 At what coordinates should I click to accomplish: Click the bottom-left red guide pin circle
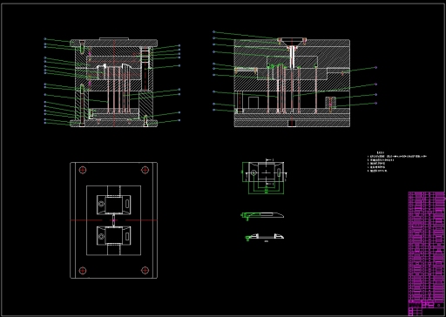tap(83, 271)
